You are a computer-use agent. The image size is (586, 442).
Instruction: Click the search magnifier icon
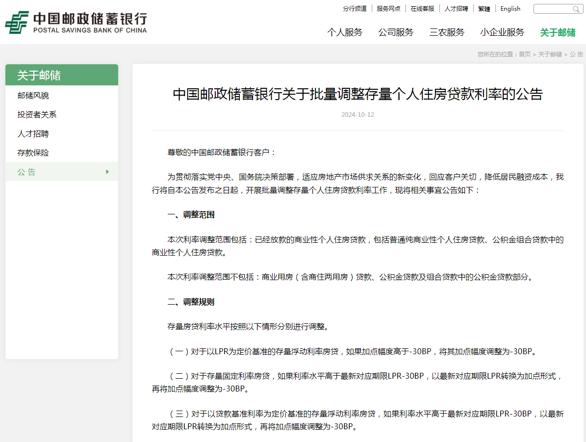(576, 9)
